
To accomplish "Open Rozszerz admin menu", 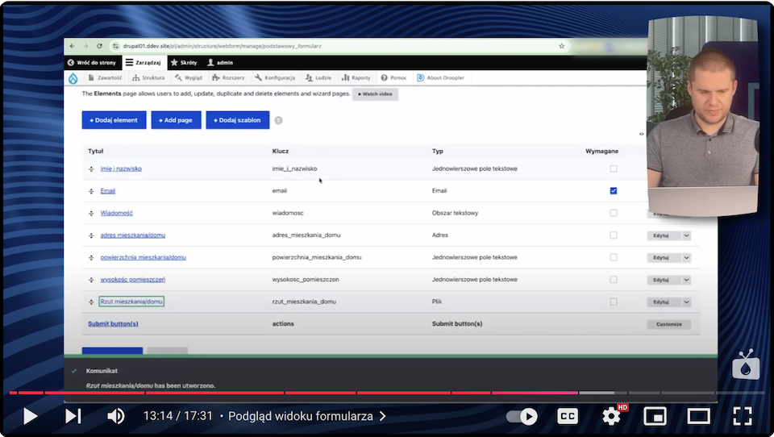I will pos(228,78).
